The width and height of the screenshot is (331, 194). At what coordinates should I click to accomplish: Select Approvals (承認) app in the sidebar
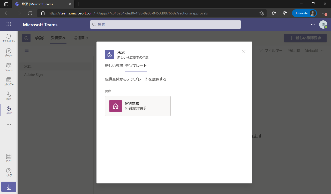pos(9,110)
